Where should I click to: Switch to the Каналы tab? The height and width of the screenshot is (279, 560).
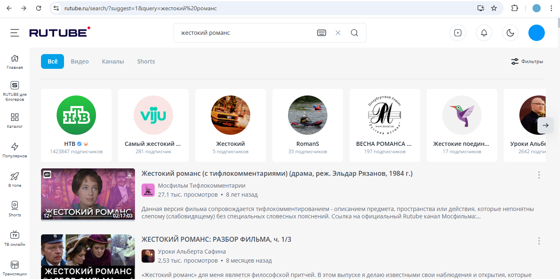(x=113, y=61)
